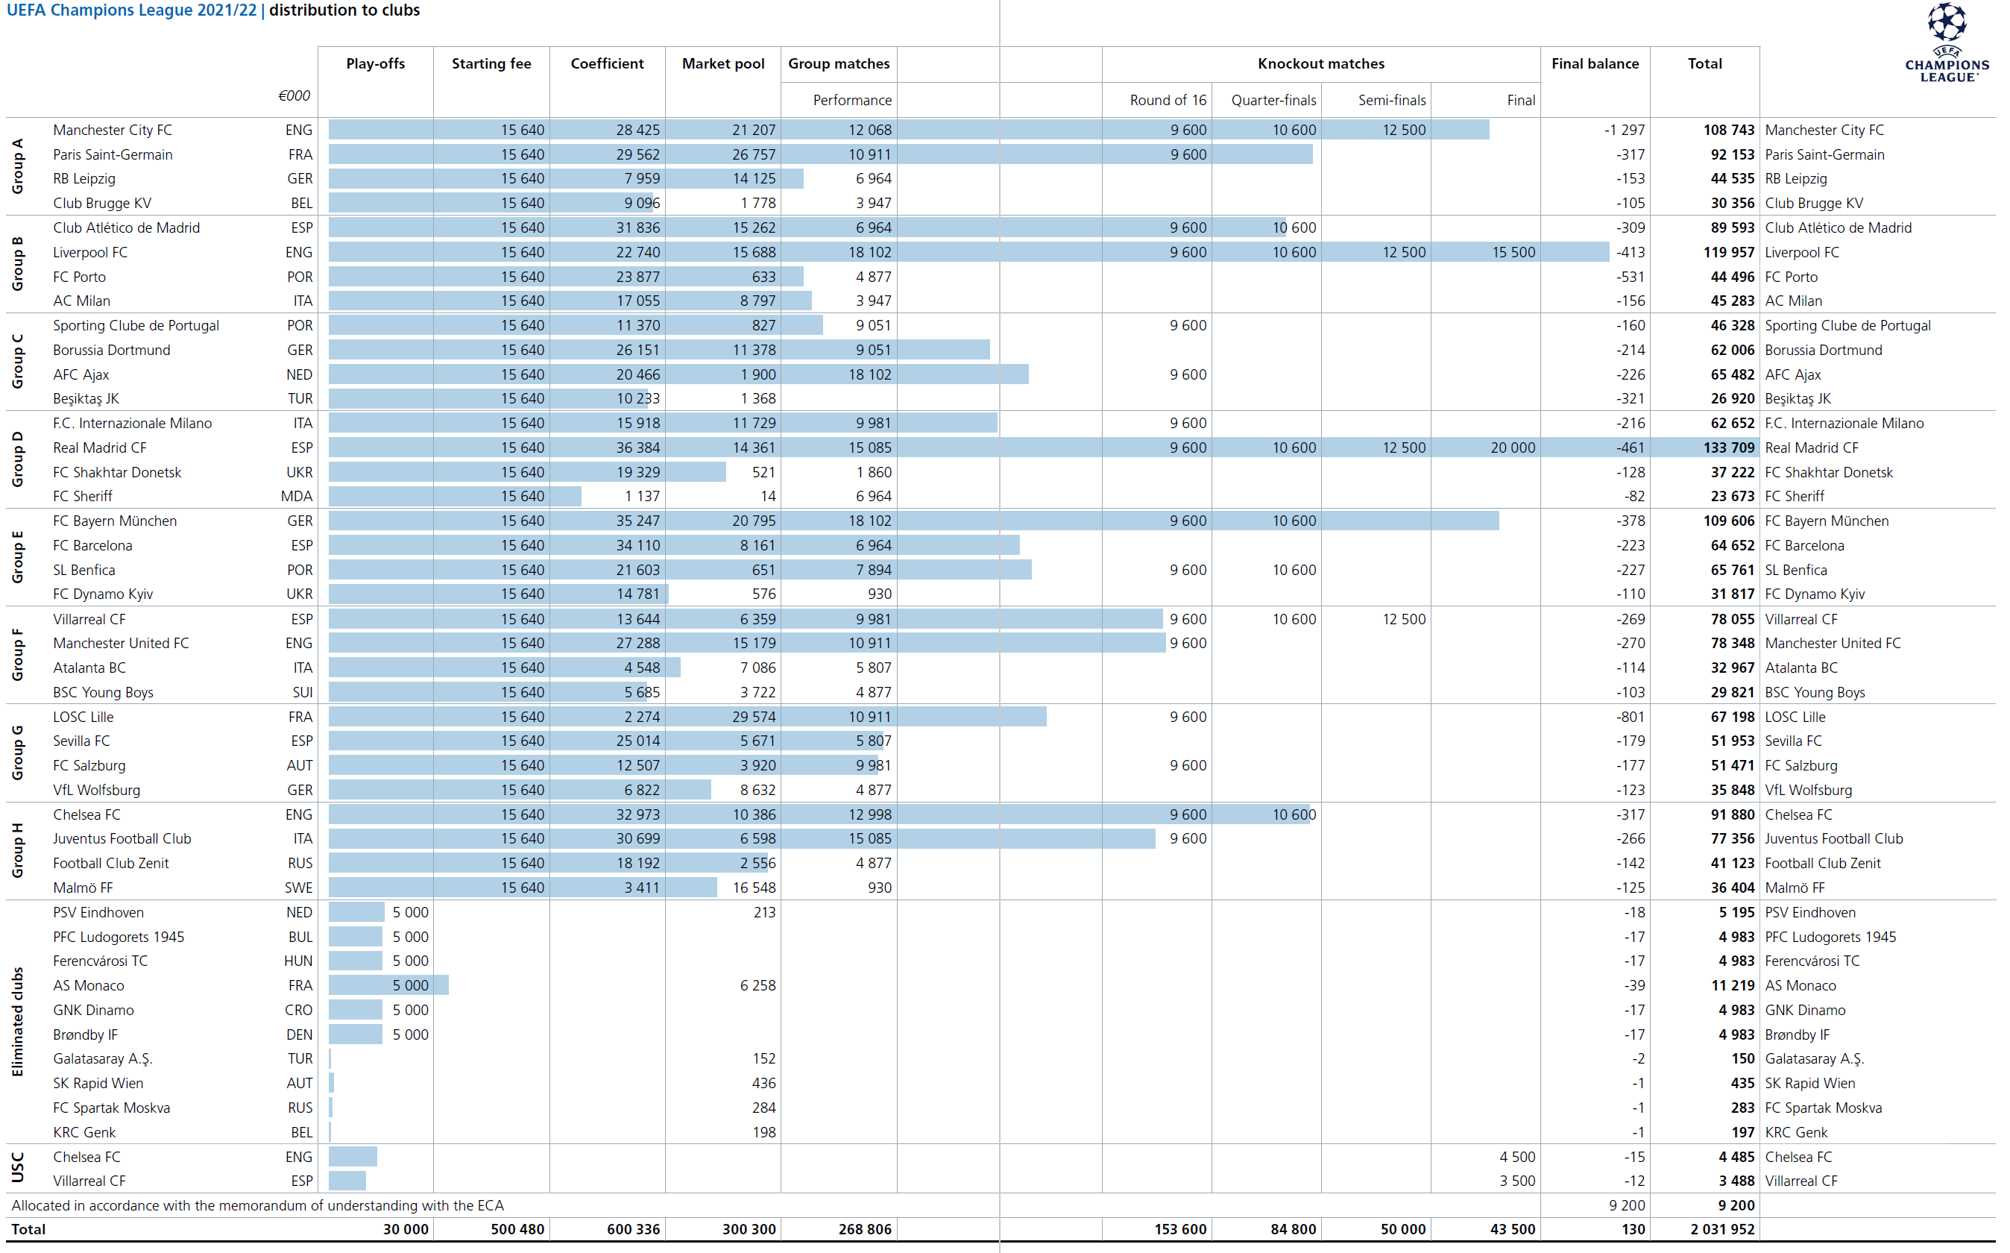Click the Starting fee column header
This screenshot has width=2010, height=1253.
(x=491, y=64)
